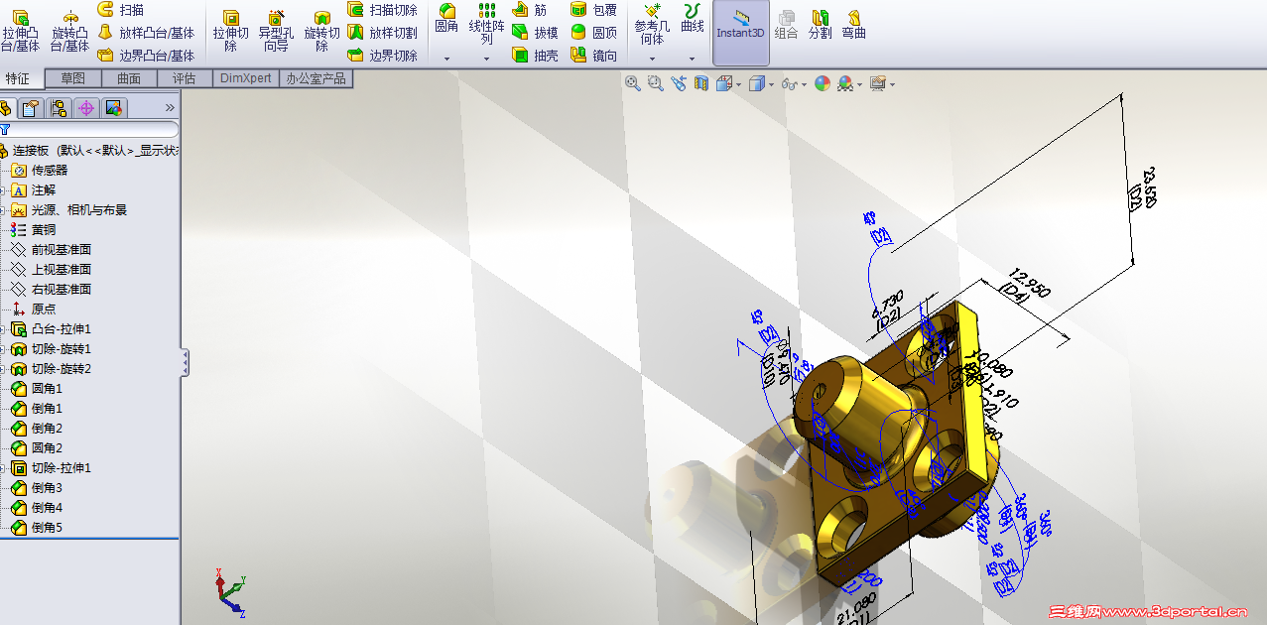This screenshot has height=625, width=1267.
Task: Click the Edit Appearance color ball
Action: [x=823, y=84]
